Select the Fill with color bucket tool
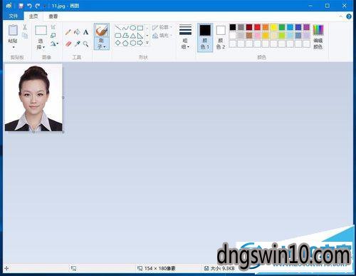Image resolution: width=356 pixels, height=276 pixels. pyautogui.click(x=77, y=32)
